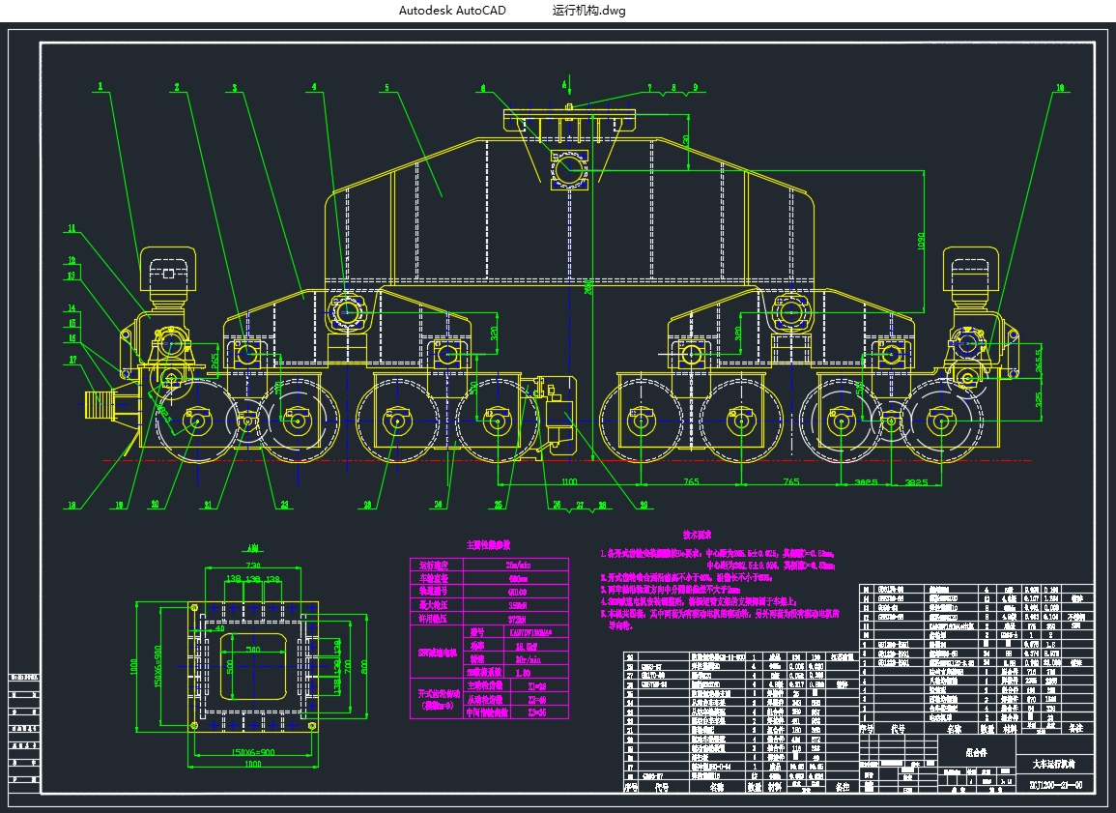Select the main performance parameters table title
This screenshot has height=813, width=1116.
pos(489,543)
